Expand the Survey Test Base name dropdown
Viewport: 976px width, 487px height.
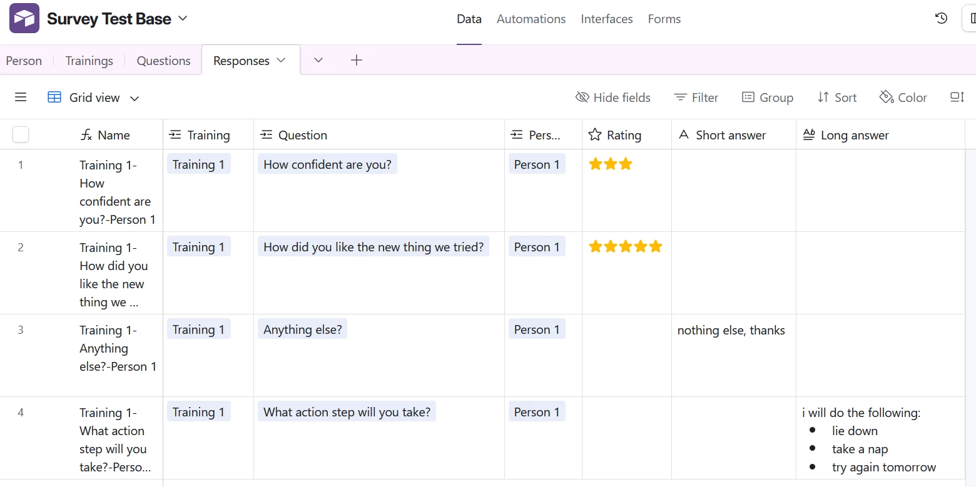click(x=183, y=19)
